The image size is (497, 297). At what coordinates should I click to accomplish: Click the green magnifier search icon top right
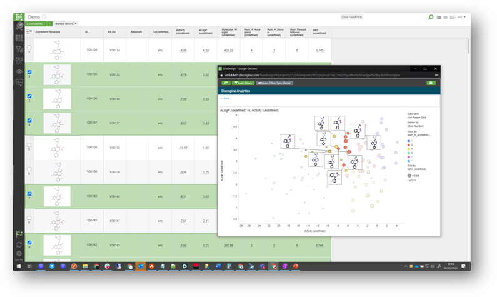point(431,17)
